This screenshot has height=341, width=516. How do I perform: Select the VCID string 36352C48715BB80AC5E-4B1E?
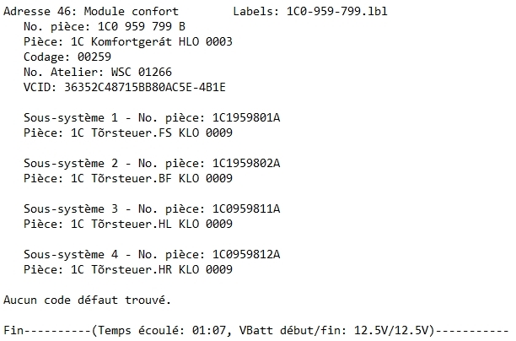coord(148,87)
